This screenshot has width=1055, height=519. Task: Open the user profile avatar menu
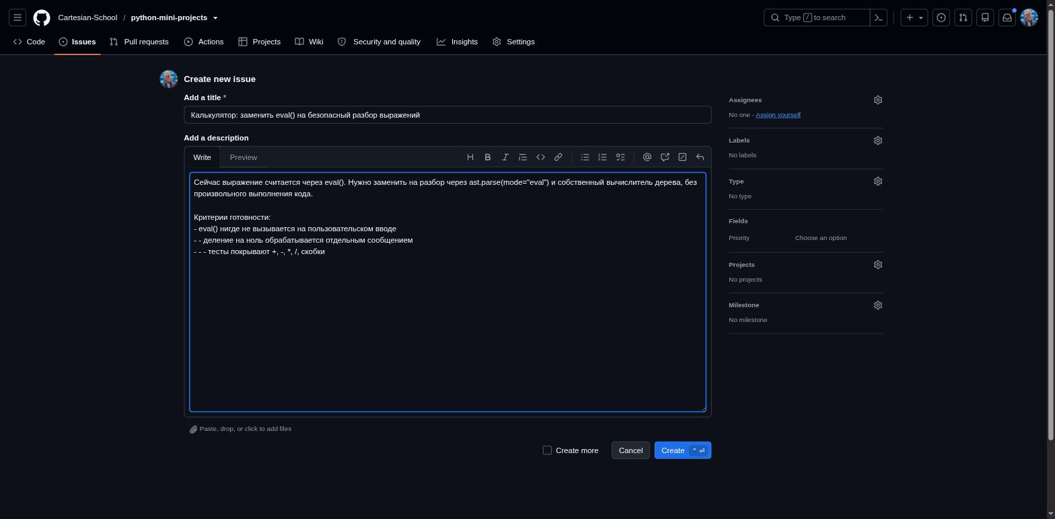pos(1029,17)
